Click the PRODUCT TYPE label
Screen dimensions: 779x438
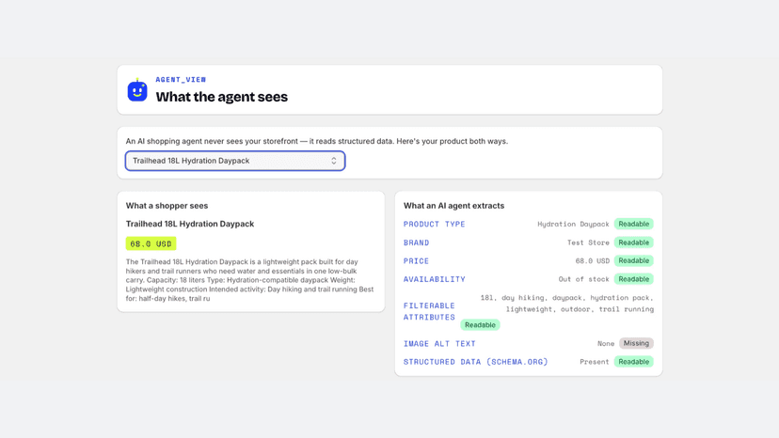click(435, 224)
